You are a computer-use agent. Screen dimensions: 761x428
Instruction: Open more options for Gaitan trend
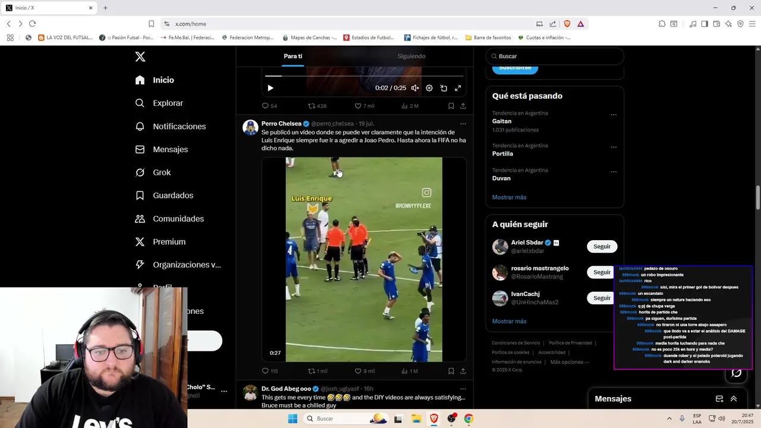pos(614,115)
